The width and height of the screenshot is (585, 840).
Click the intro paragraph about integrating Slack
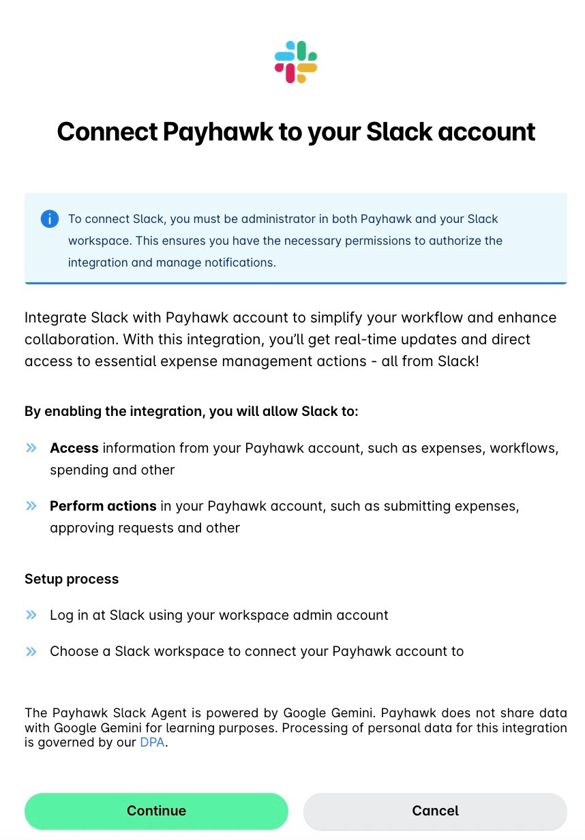tap(290, 339)
